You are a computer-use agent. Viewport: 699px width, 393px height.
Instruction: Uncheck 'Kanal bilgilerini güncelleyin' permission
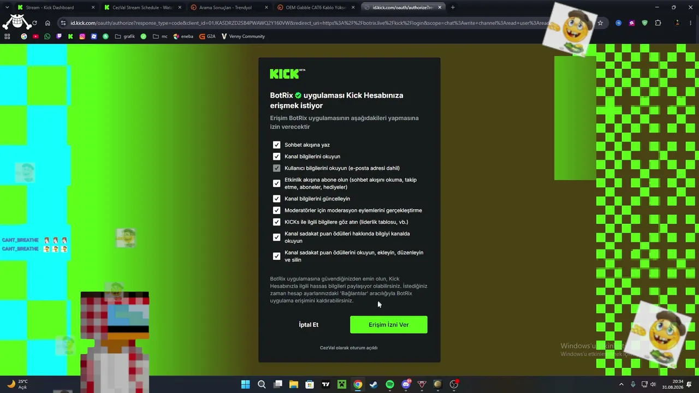[276, 199]
